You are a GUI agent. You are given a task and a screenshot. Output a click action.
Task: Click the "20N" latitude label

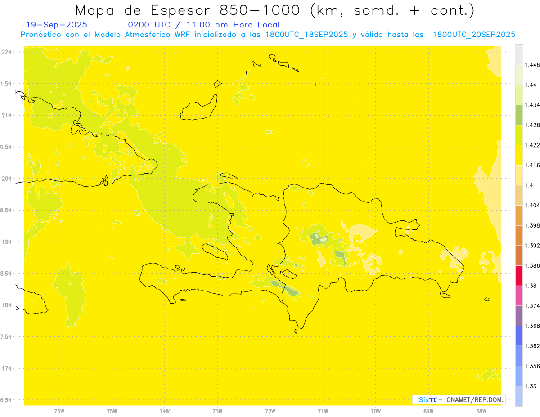pos(6,179)
